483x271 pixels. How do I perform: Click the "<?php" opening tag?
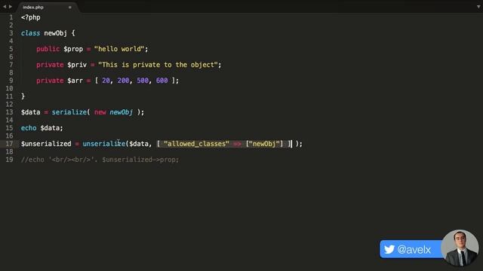tap(30, 17)
